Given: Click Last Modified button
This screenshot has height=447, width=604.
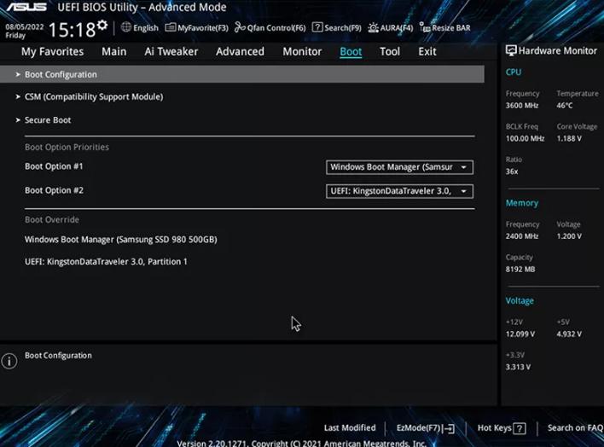Looking at the screenshot, I should (x=350, y=427).
